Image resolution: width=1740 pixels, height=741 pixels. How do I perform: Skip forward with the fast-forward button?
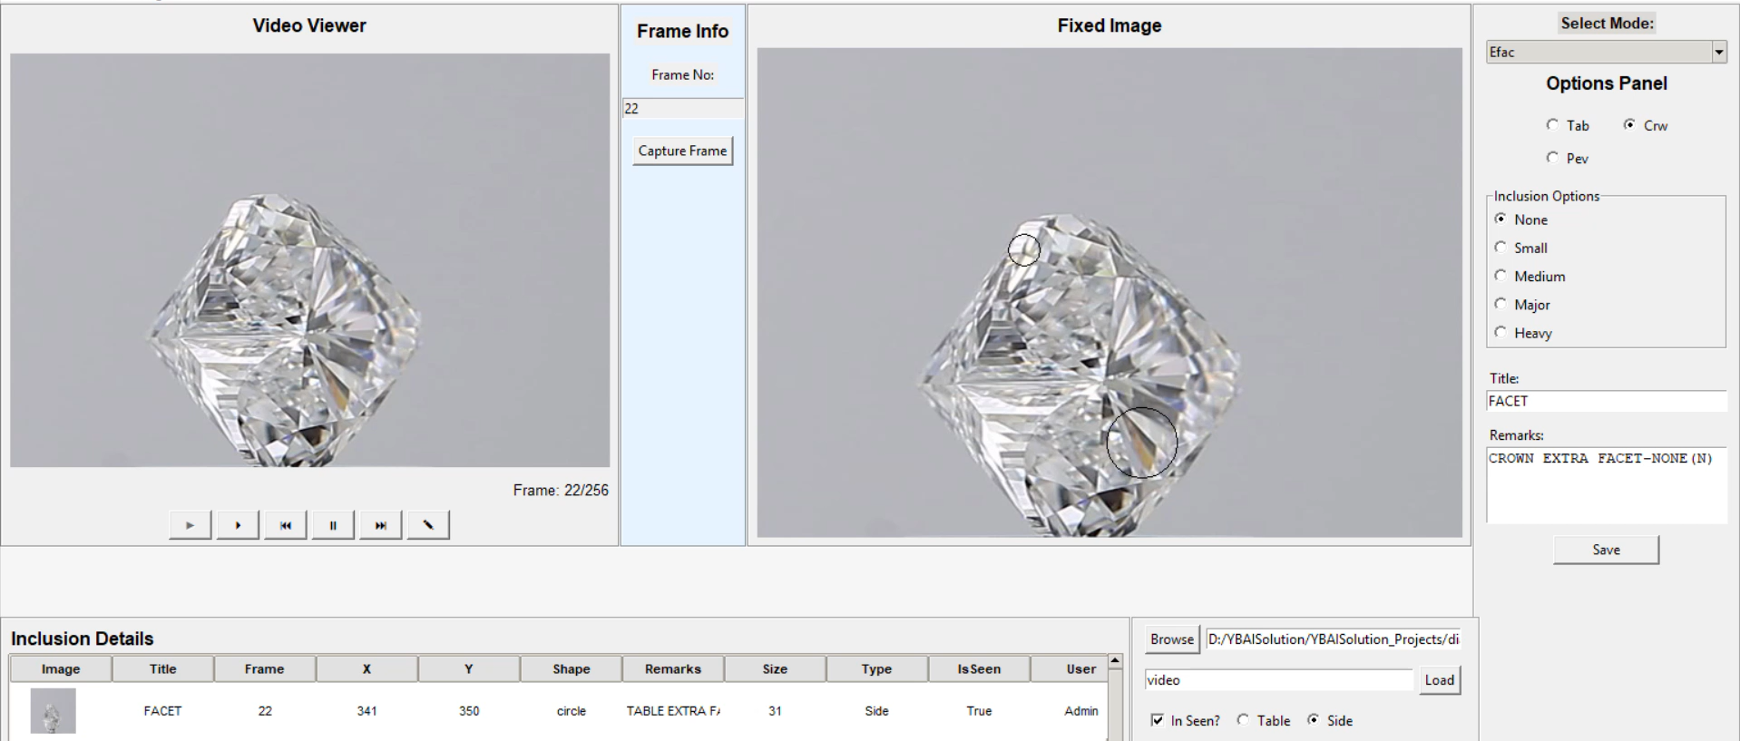tap(381, 525)
